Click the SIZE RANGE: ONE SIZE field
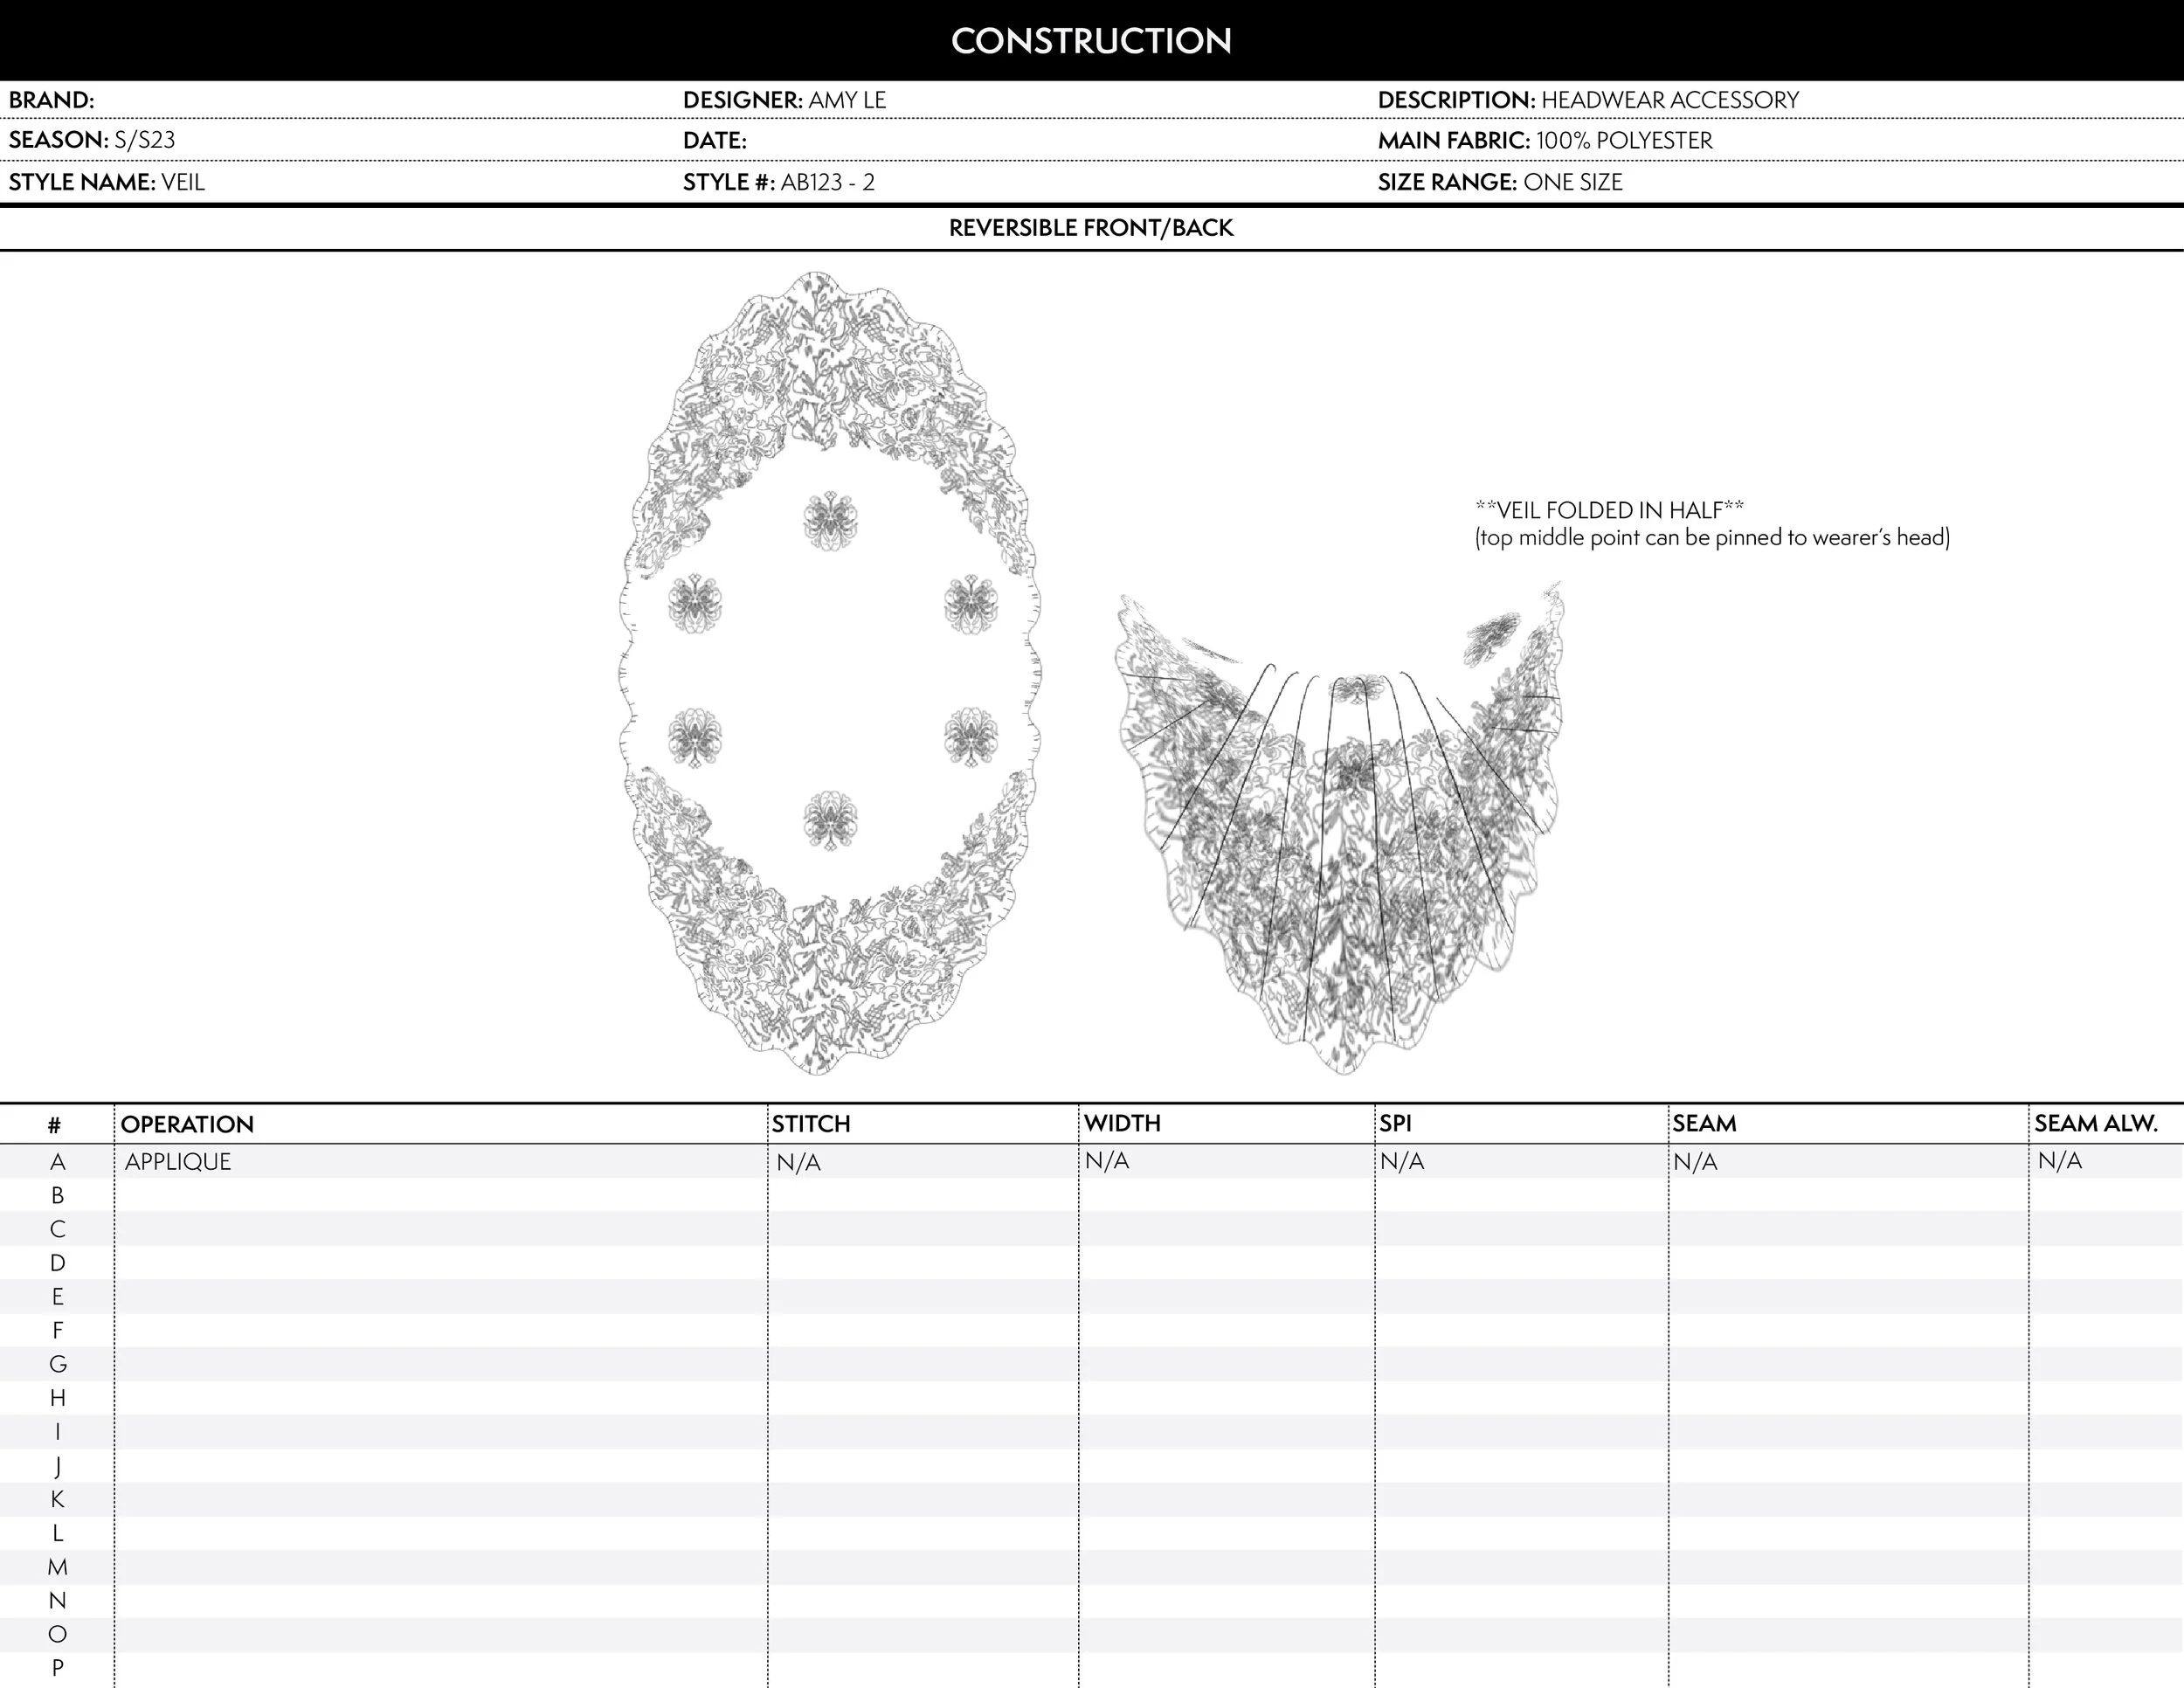 [1500, 182]
